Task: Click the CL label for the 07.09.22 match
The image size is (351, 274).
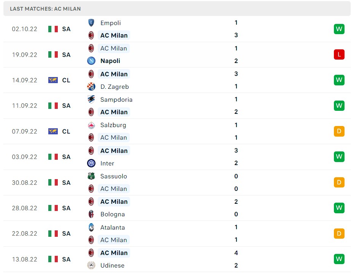Action: pos(66,131)
